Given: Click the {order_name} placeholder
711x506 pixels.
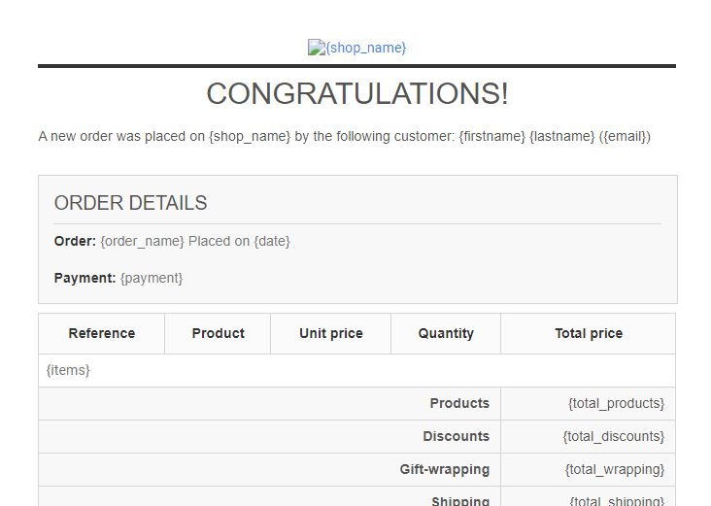Looking at the screenshot, I should pos(142,241).
